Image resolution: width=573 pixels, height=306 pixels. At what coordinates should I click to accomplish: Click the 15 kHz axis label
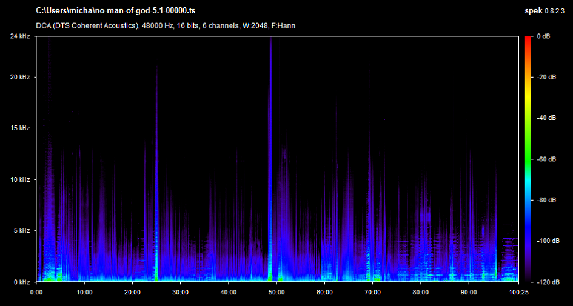point(20,128)
